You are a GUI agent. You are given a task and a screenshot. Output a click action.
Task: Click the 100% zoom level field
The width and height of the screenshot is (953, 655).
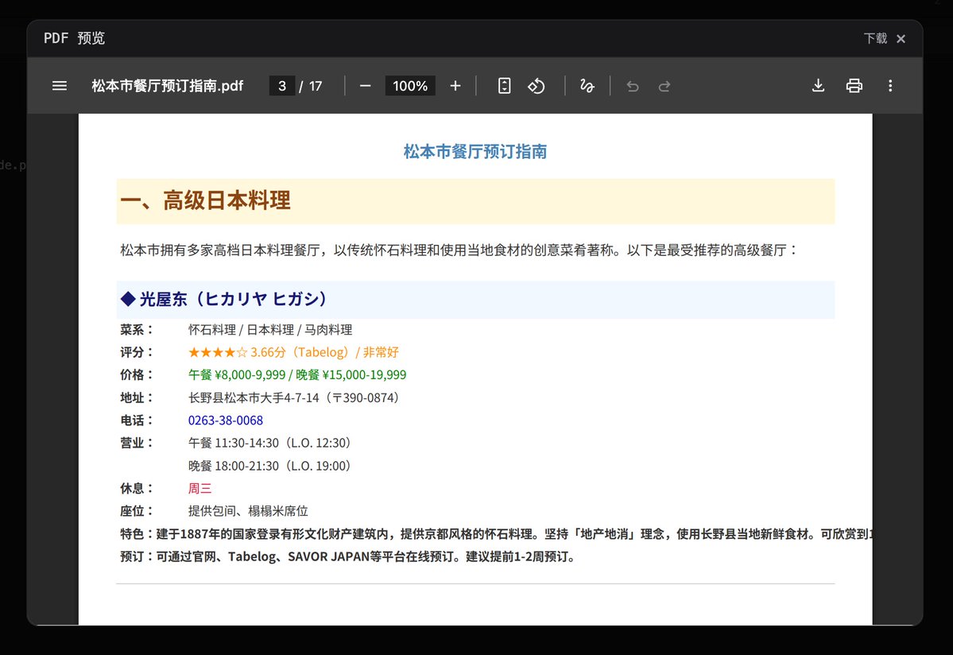(x=410, y=86)
